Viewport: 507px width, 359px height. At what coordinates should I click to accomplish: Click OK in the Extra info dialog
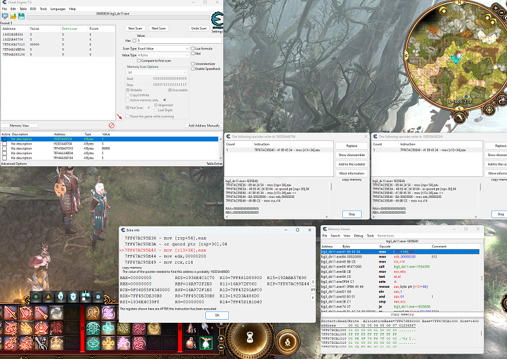tap(217, 315)
